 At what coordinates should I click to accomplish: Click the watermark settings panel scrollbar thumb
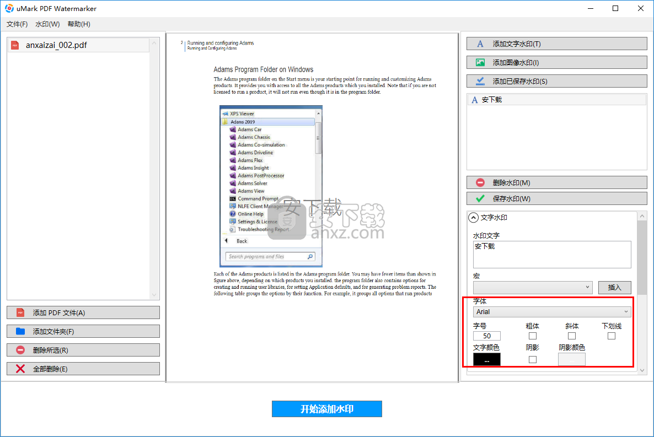[642, 258]
